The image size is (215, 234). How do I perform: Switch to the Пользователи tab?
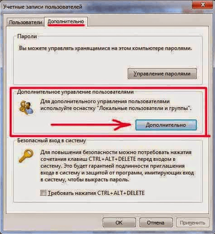(25, 22)
